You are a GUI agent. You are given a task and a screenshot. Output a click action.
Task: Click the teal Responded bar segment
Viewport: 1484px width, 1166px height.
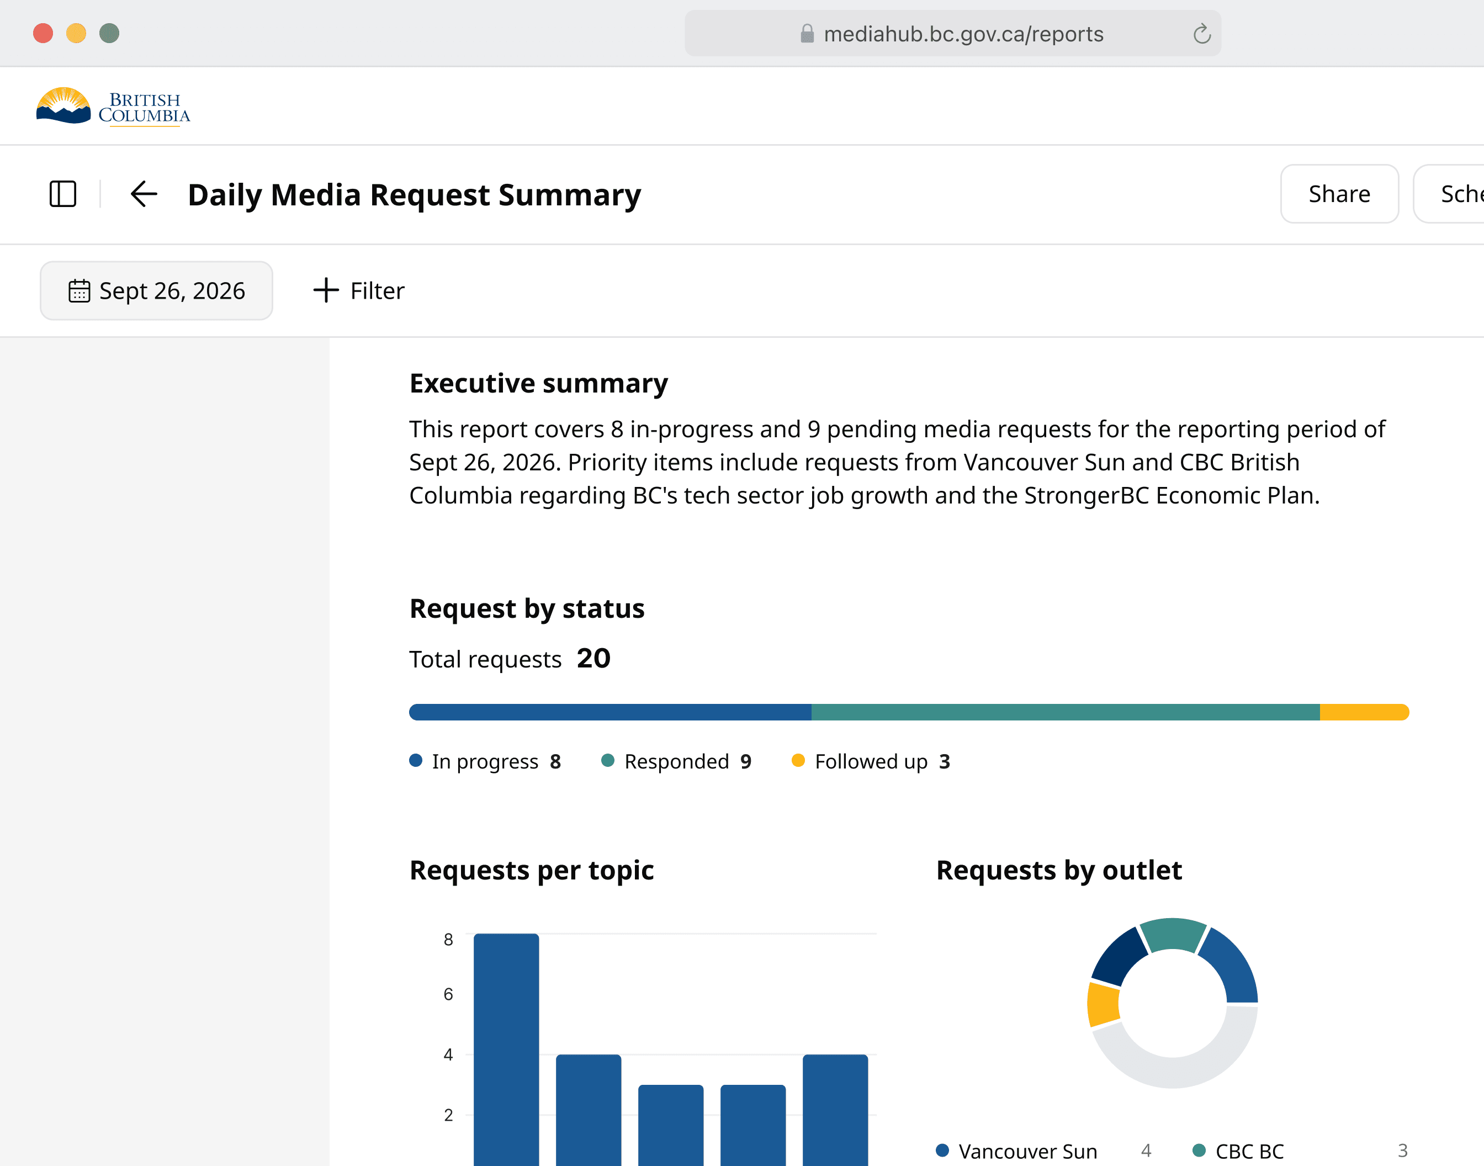point(1066,712)
